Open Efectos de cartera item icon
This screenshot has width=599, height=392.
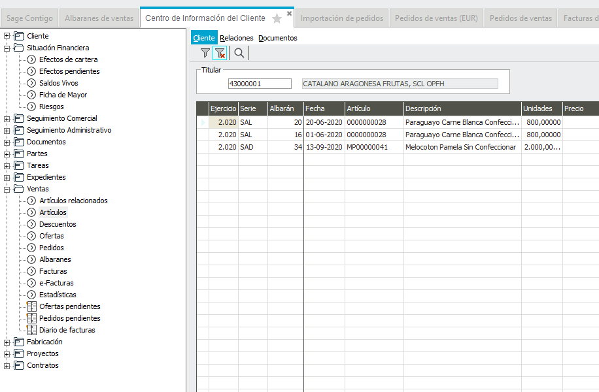31,59
